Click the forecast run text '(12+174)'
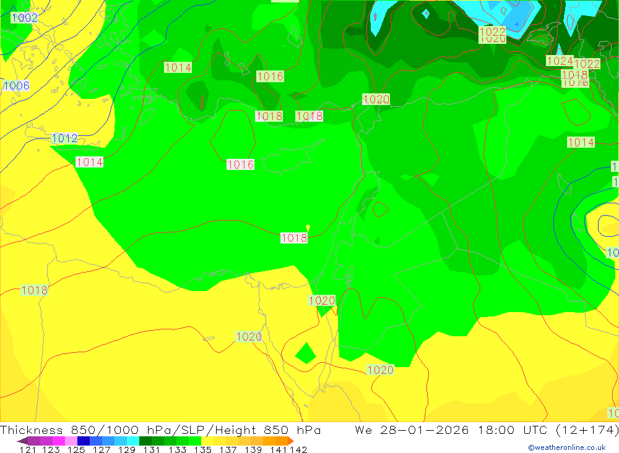Image resolution: width=619 pixels, height=453 pixels. click(x=587, y=430)
